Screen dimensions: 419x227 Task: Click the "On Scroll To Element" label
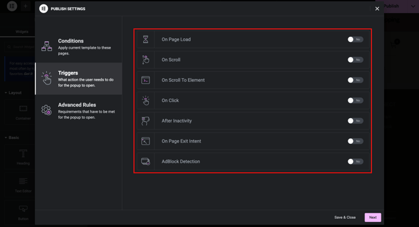[183, 80]
